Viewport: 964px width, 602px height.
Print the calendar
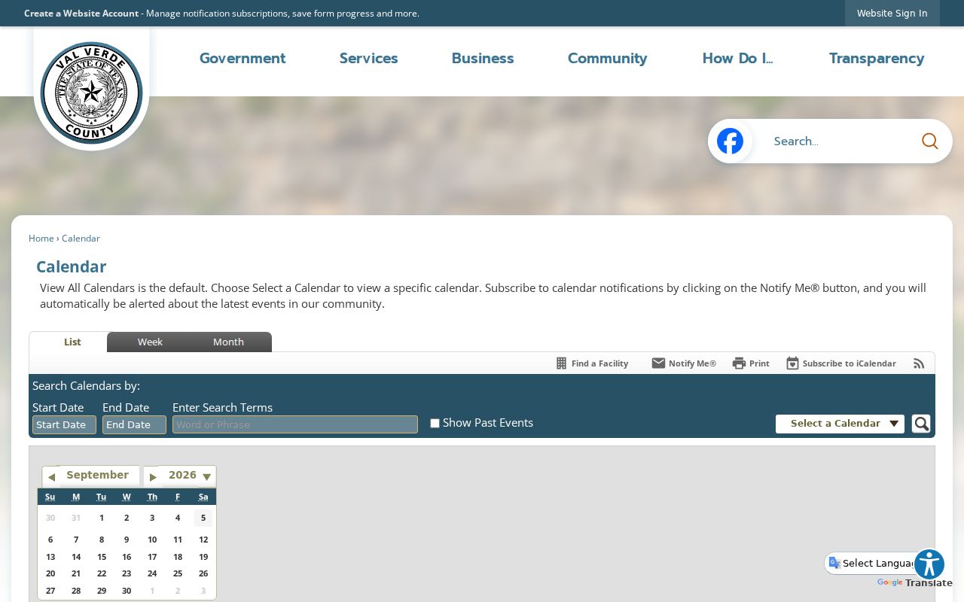pyautogui.click(x=751, y=363)
